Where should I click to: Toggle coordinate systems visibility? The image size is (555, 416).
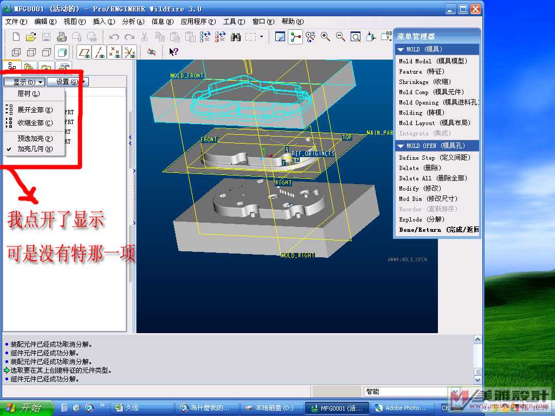(x=130, y=53)
